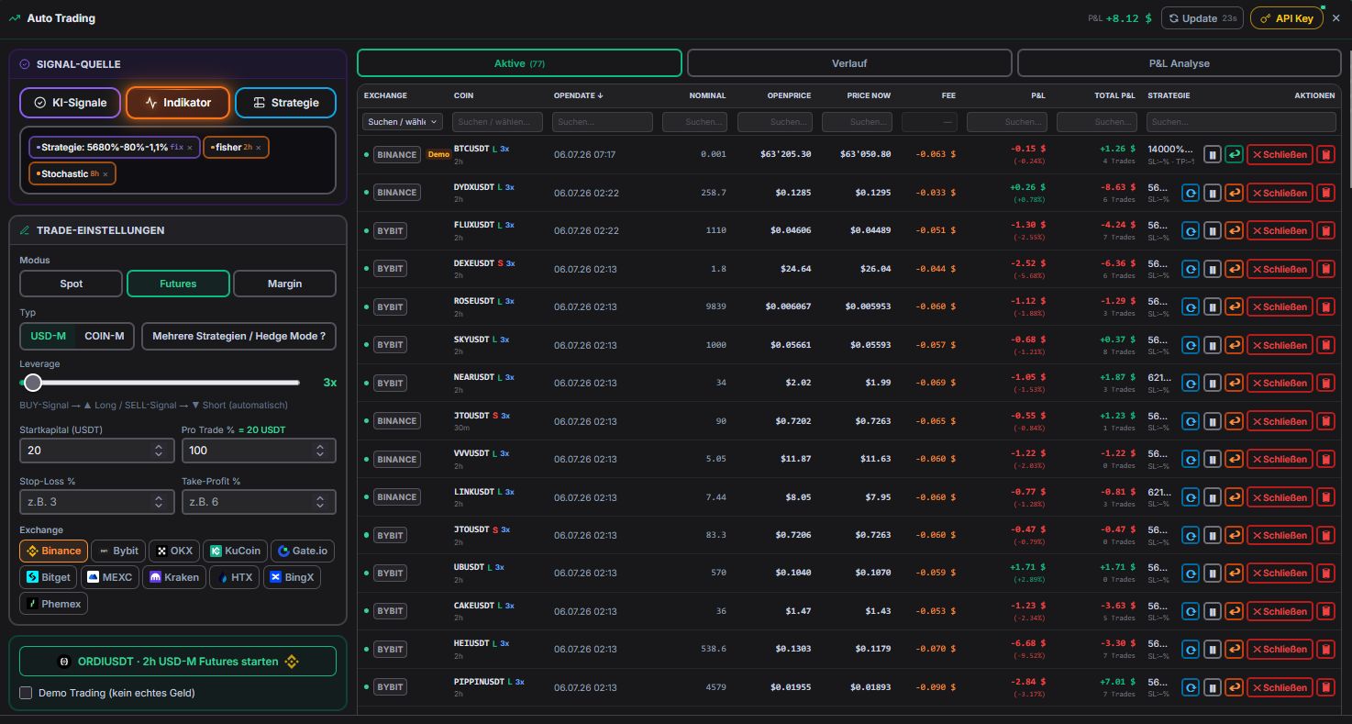Sort by the Opendate column header

(x=578, y=95)
